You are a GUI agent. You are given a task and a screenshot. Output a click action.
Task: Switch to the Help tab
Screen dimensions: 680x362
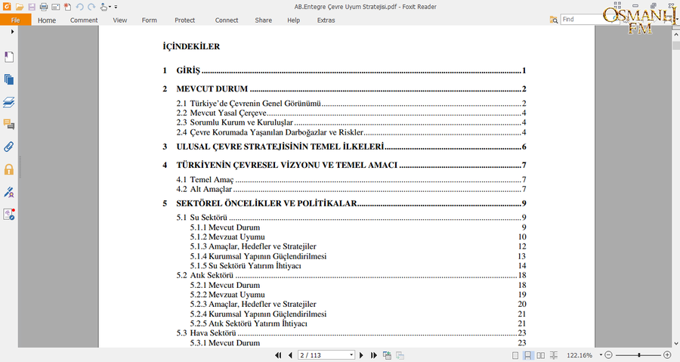[293, 20]
